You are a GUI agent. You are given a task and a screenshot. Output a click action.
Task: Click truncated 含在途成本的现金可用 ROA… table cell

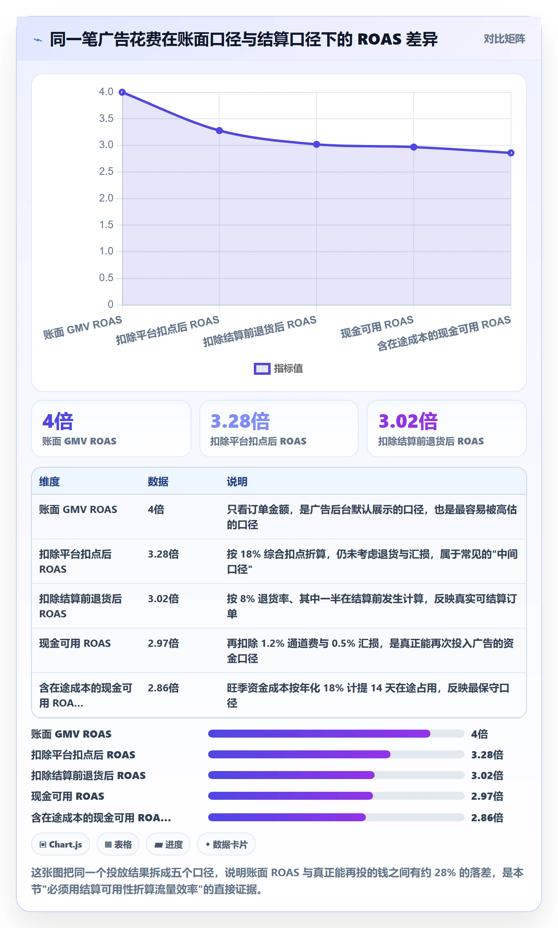click(86, 695)
